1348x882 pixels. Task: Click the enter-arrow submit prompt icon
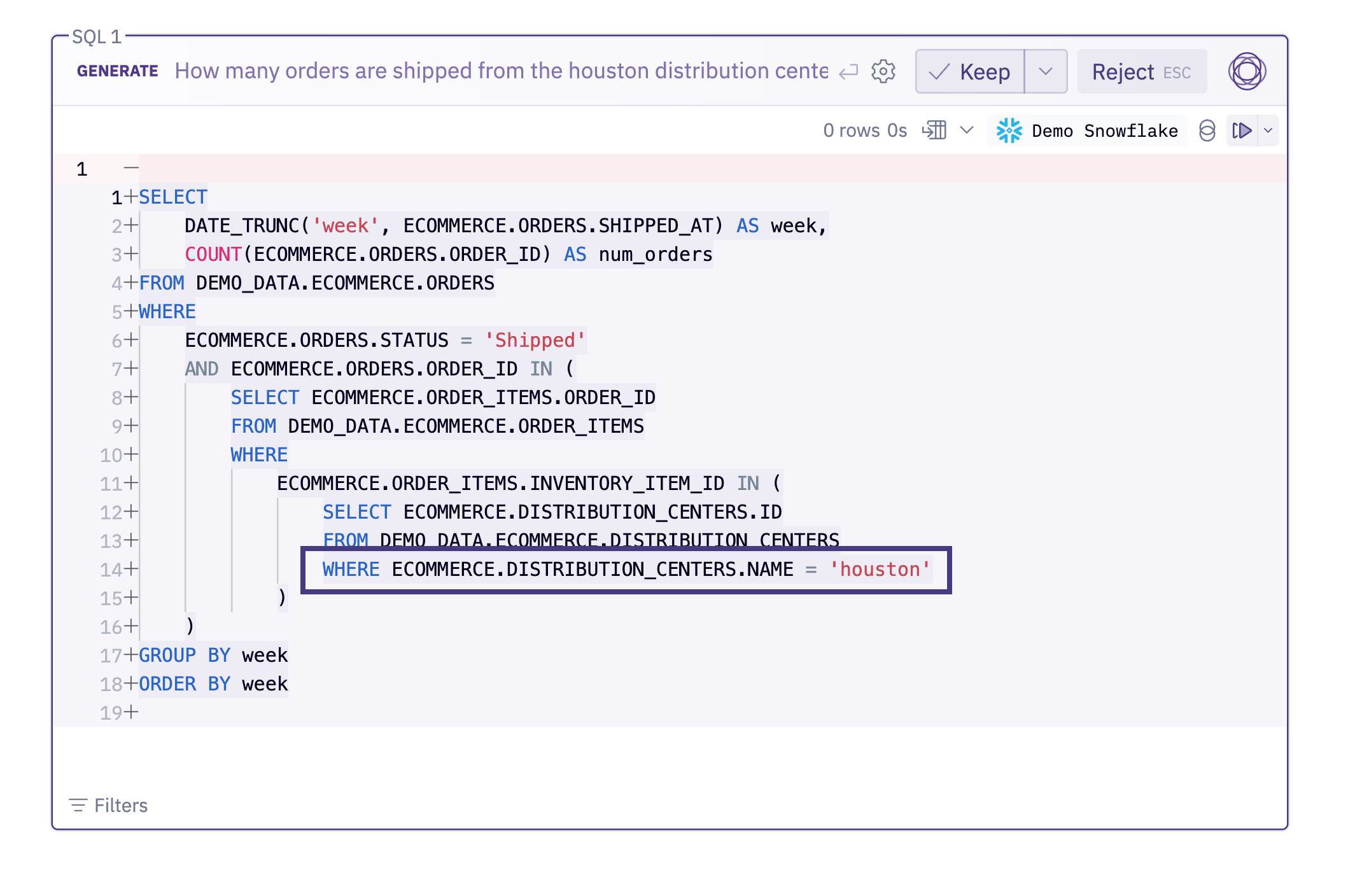(x=848, y=71)
